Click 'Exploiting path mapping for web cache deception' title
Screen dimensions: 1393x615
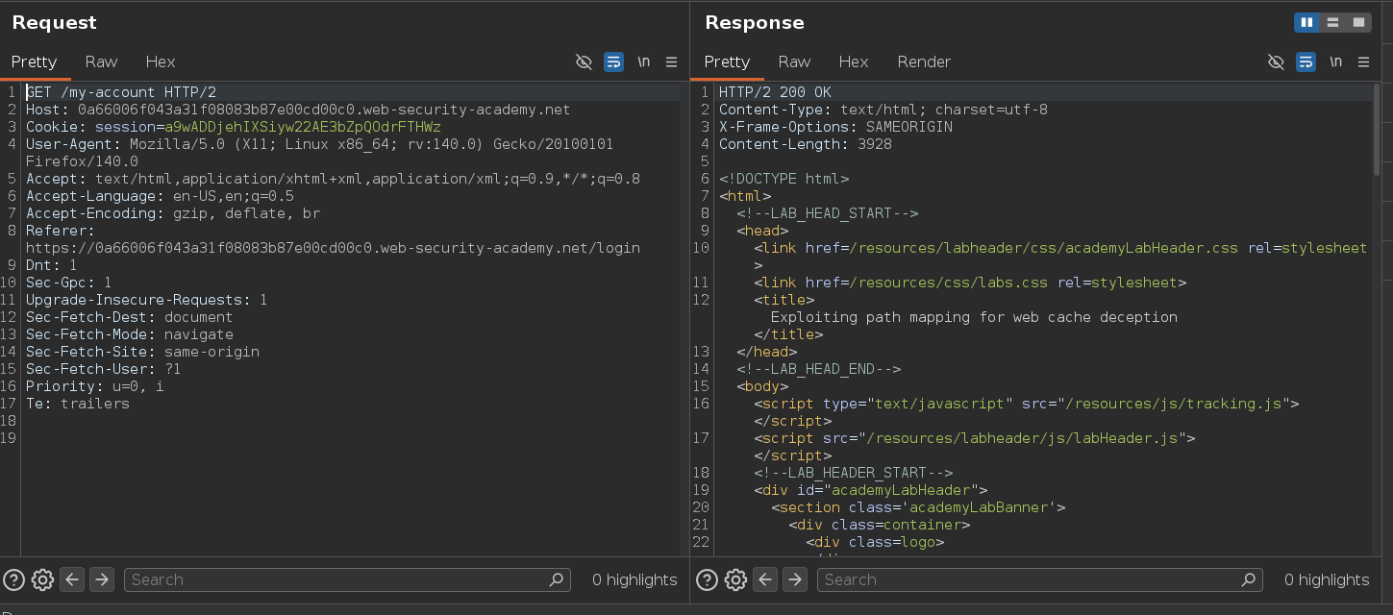pyautogui.click(x=974, y=317)
